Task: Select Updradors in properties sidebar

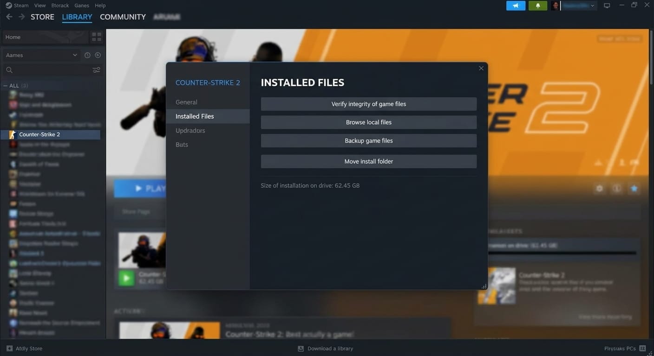Action: coord(208,131)
